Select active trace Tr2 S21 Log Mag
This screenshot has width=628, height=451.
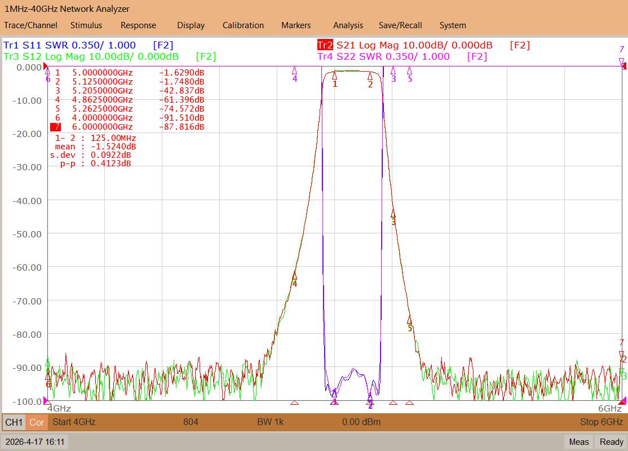coord(423,45)
